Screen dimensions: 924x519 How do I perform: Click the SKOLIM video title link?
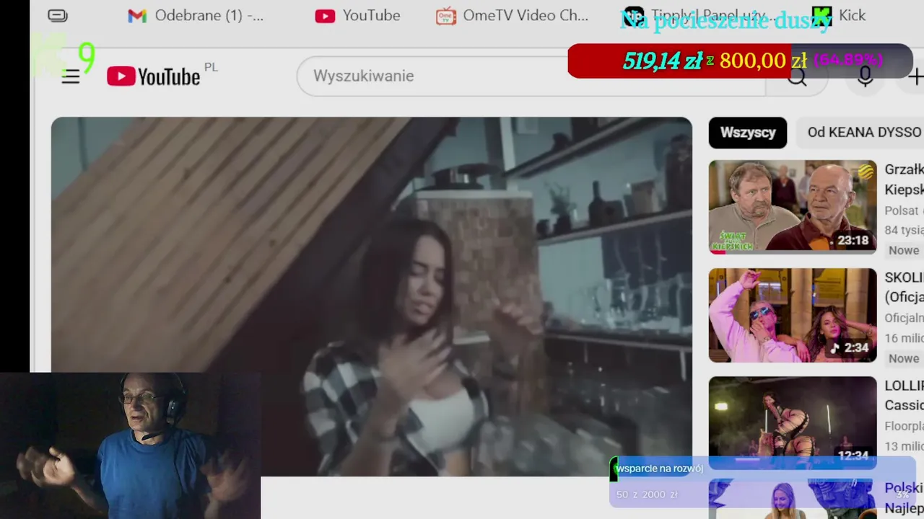tap(904, 287)
